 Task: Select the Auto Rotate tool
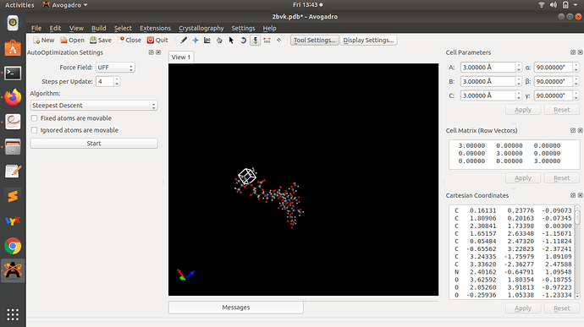(243, 41)
